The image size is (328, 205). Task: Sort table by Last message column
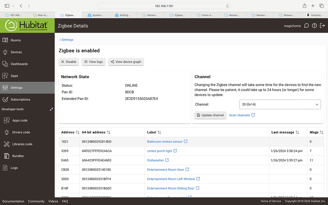pos(297,132)
